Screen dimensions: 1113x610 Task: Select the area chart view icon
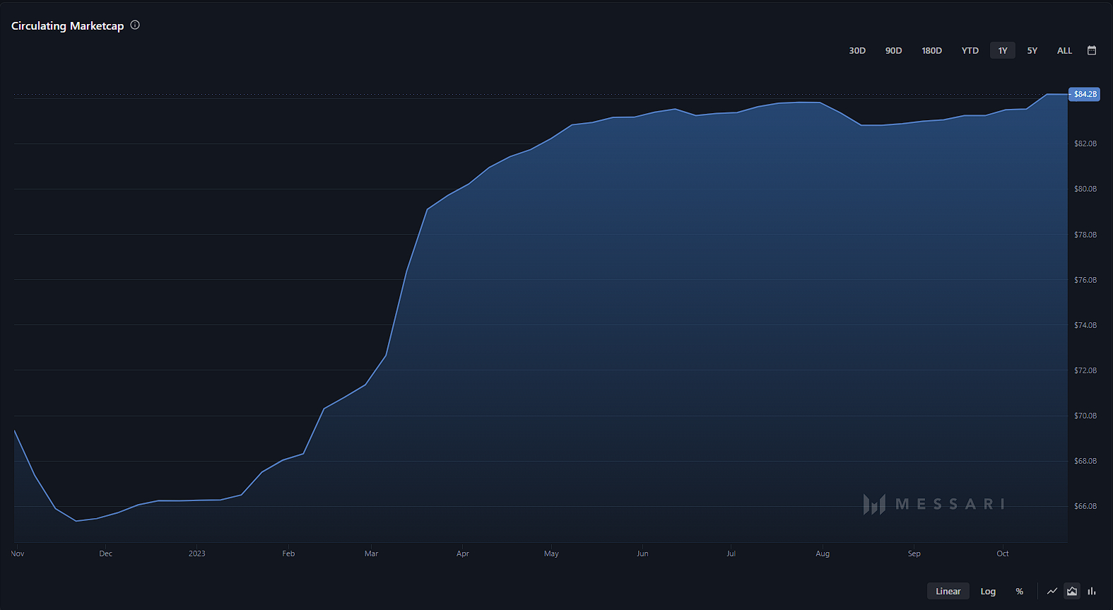1072,591
